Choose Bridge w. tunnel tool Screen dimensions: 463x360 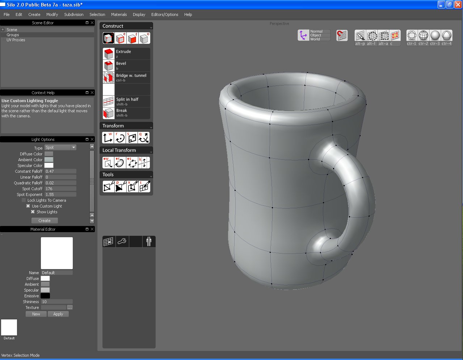point(126,78)
